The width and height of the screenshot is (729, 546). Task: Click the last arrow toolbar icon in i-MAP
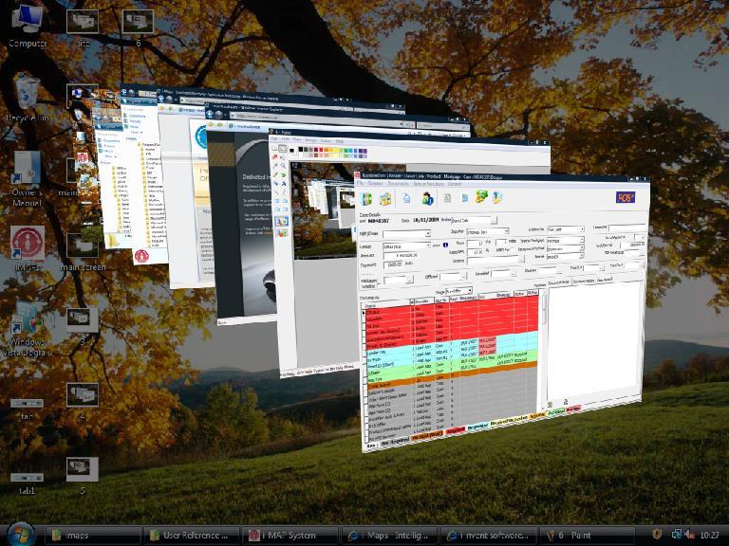point(497,197)
